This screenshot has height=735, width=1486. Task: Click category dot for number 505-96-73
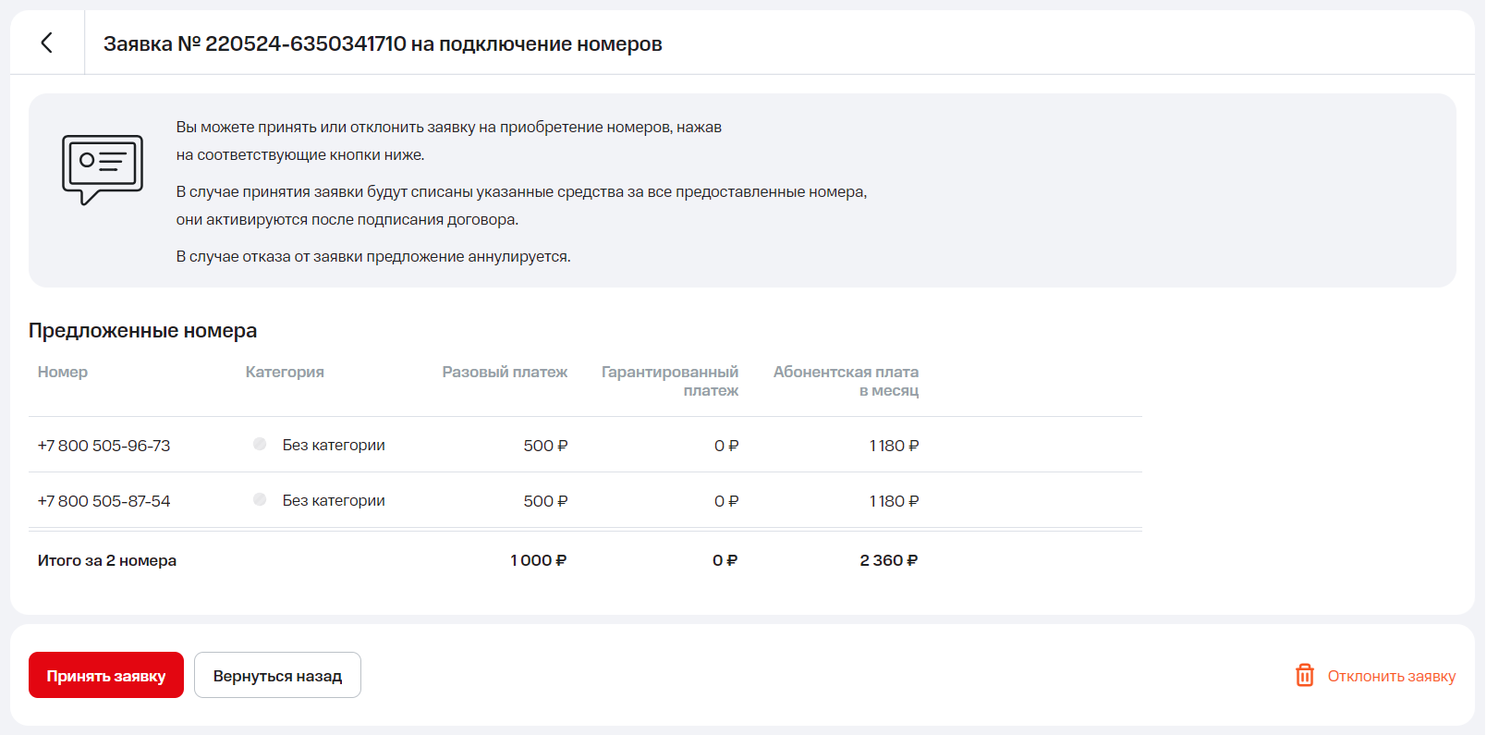(260, 445)
